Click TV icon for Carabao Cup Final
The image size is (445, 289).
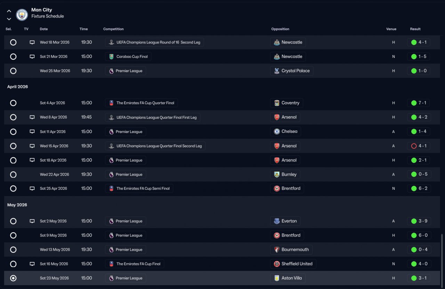coord(32,57)
